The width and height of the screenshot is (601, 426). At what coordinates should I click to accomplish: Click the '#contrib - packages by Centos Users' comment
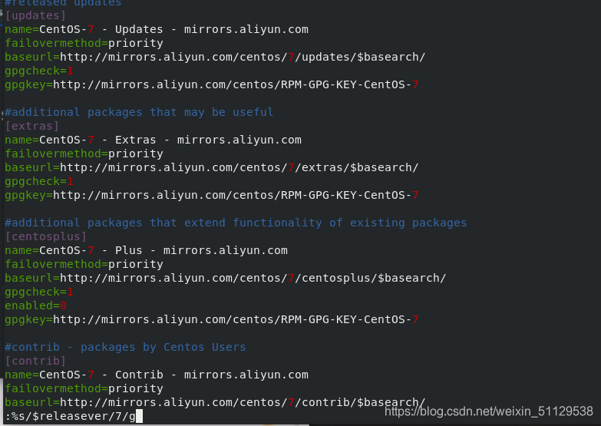(125, 347)
